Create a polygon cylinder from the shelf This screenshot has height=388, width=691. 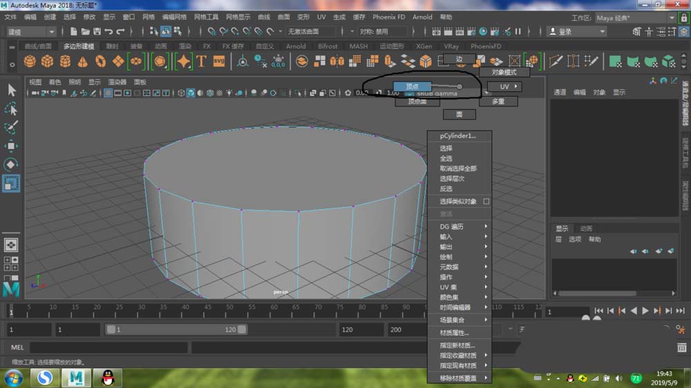coord(65,61)
